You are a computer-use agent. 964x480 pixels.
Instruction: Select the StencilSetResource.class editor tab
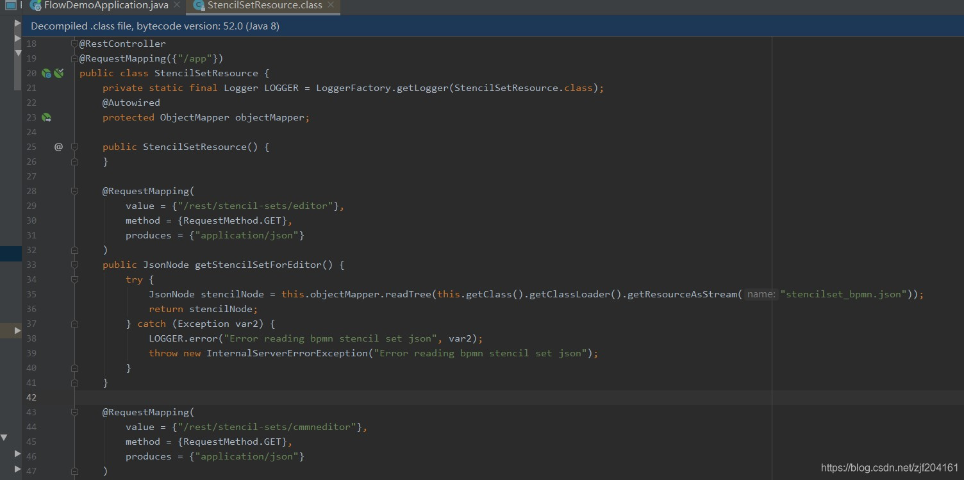coord(265,5)
